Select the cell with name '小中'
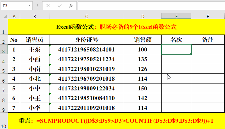Viewport: 225px width, 129px height. [35, 88]
